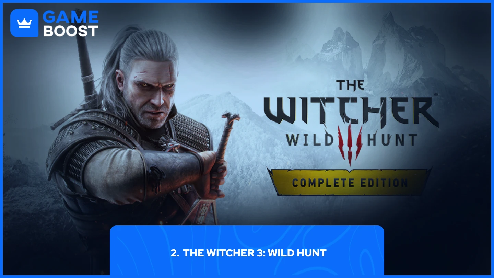494x278 pixels.
Task: Click the white BOOST word in logo
Action: point(71,31)
